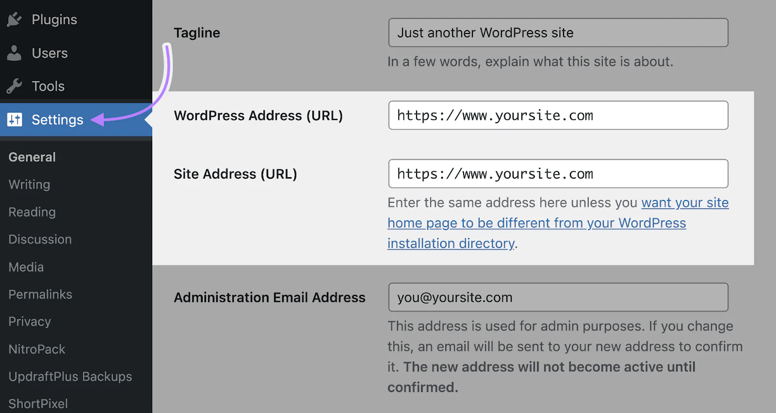Viewport: 776px width, 413px height.
Task: Click the Tools wrench icon
Action: [15, 86]
